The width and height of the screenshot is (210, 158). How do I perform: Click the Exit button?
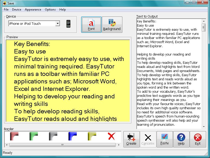198,139
